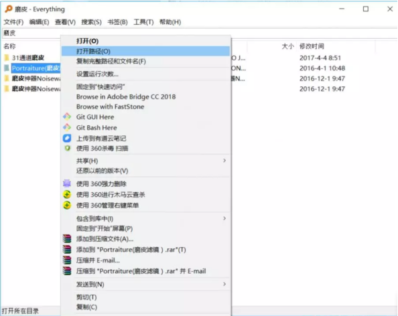
Task: Choose 打开路径(O) in the context menu
Action: 145,51
